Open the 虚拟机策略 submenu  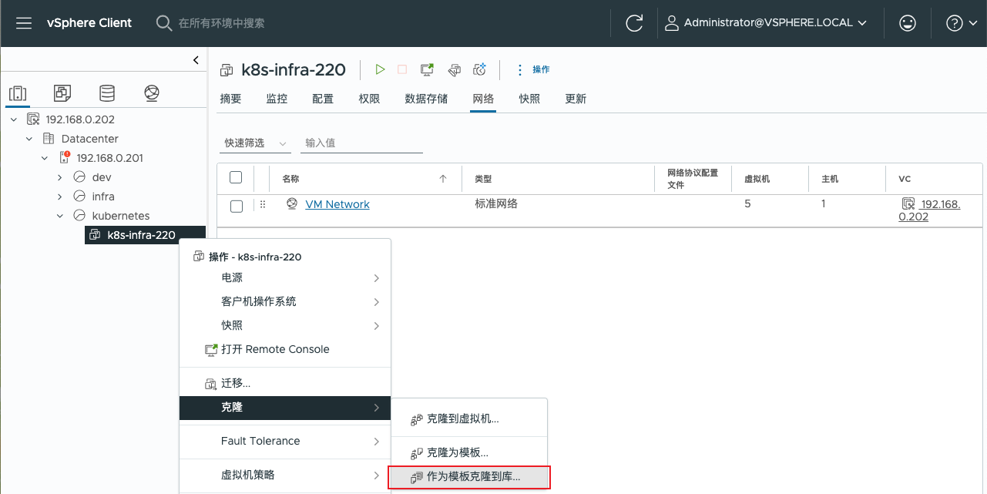(285, 475)
